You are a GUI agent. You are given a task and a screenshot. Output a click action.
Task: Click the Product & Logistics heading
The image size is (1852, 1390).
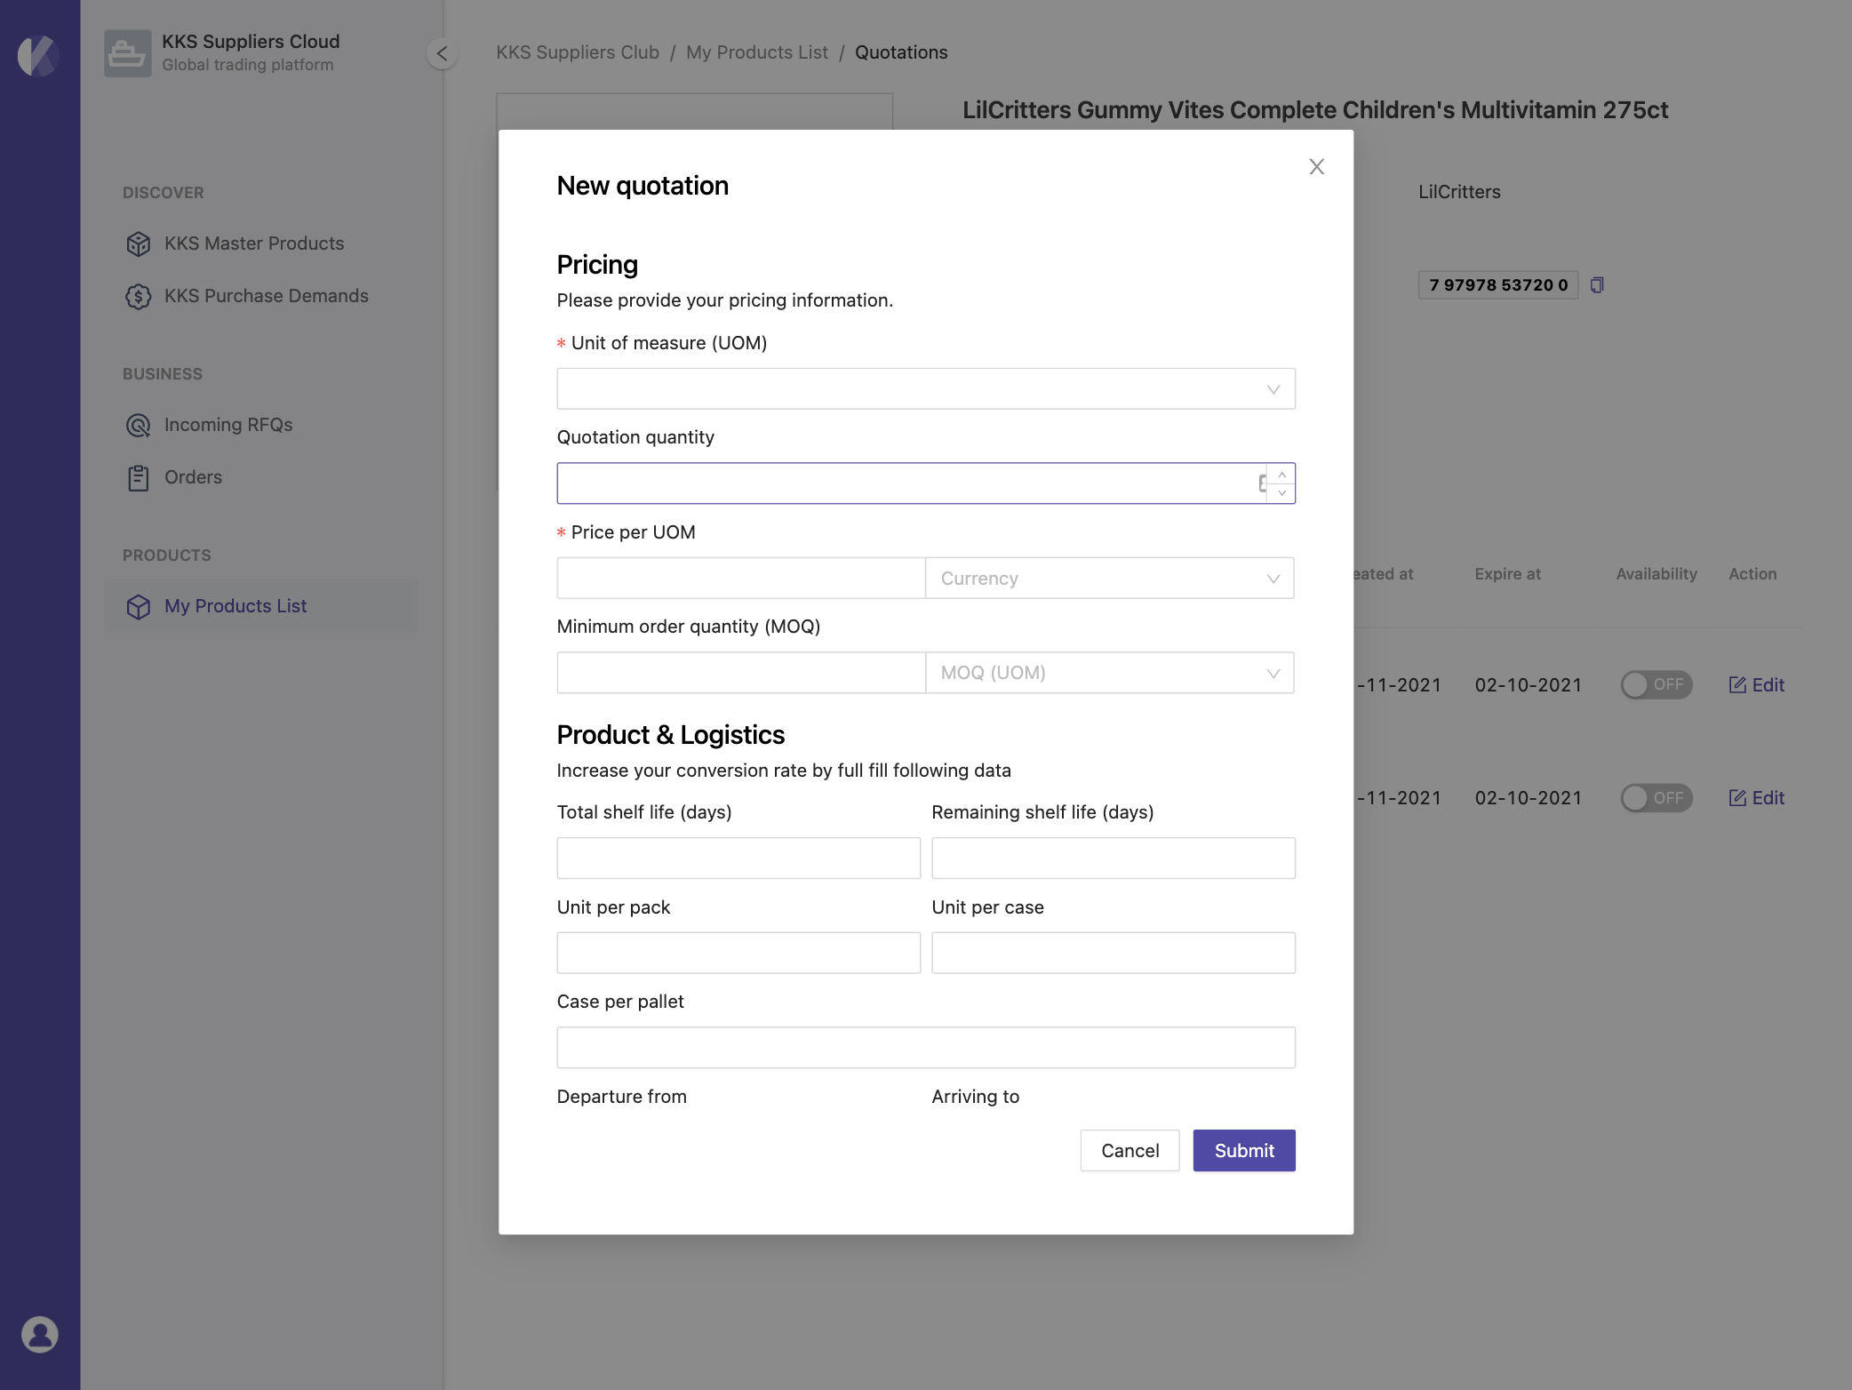(x=671, y=735)
